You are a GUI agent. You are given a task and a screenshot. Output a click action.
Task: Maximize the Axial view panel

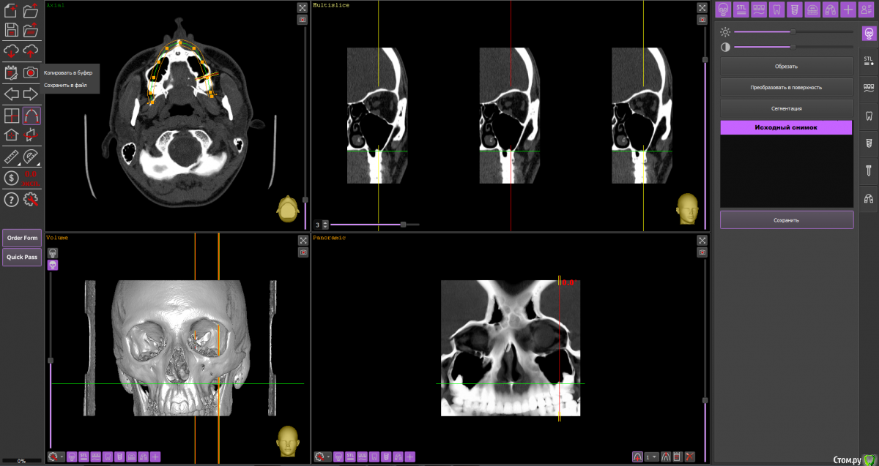click(303, 7)
